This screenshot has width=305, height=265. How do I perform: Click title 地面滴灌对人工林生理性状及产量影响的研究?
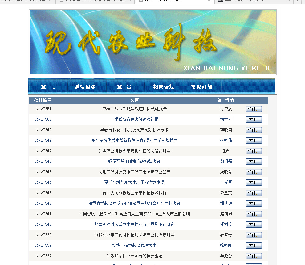(134, 225)
